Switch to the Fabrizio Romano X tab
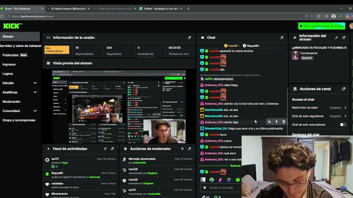The width and height of the screenshot is (353, 198). 68,9
